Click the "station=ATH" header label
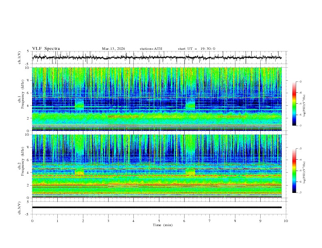Image resolution: width=322 pixels, height=248 pixels. point(151,49)
